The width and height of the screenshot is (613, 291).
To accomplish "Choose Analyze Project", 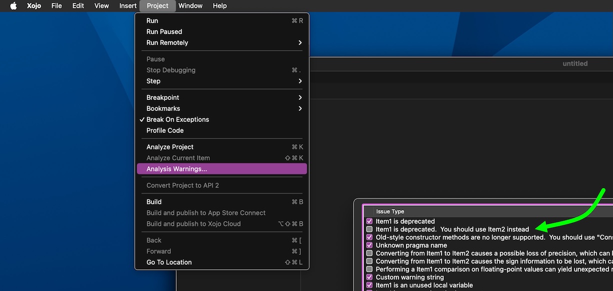I will coord(222,147).
